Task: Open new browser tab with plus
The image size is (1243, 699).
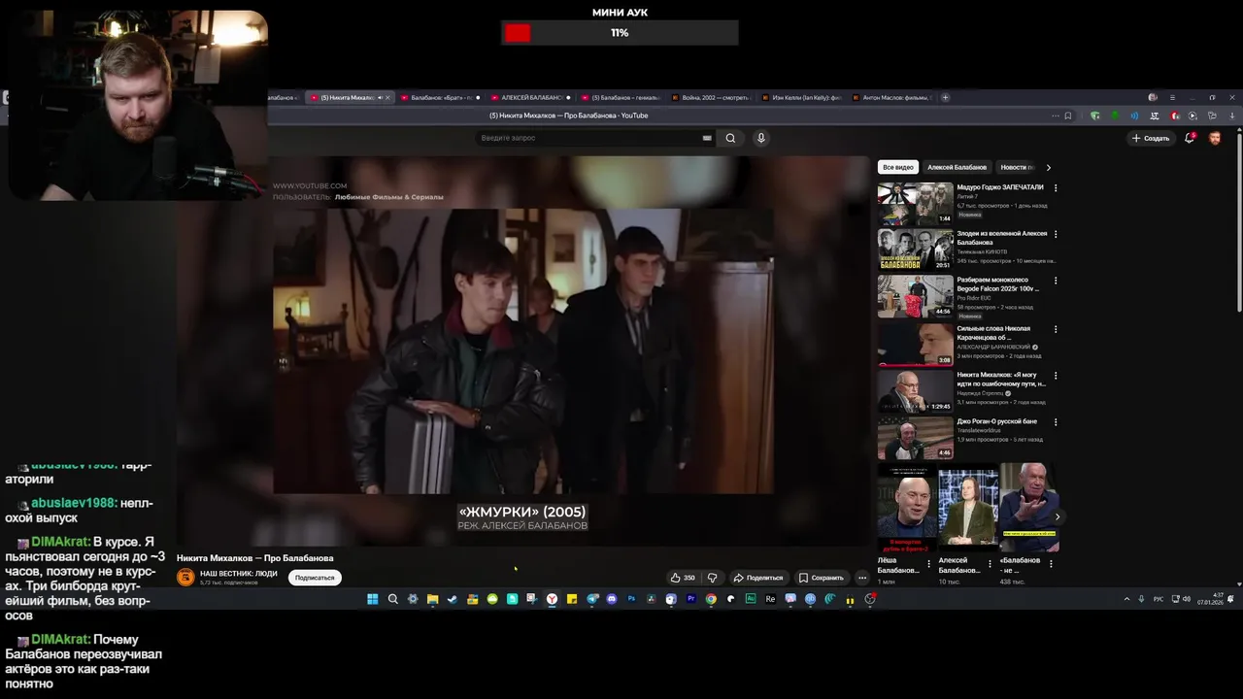Action: tap(946, 97)
